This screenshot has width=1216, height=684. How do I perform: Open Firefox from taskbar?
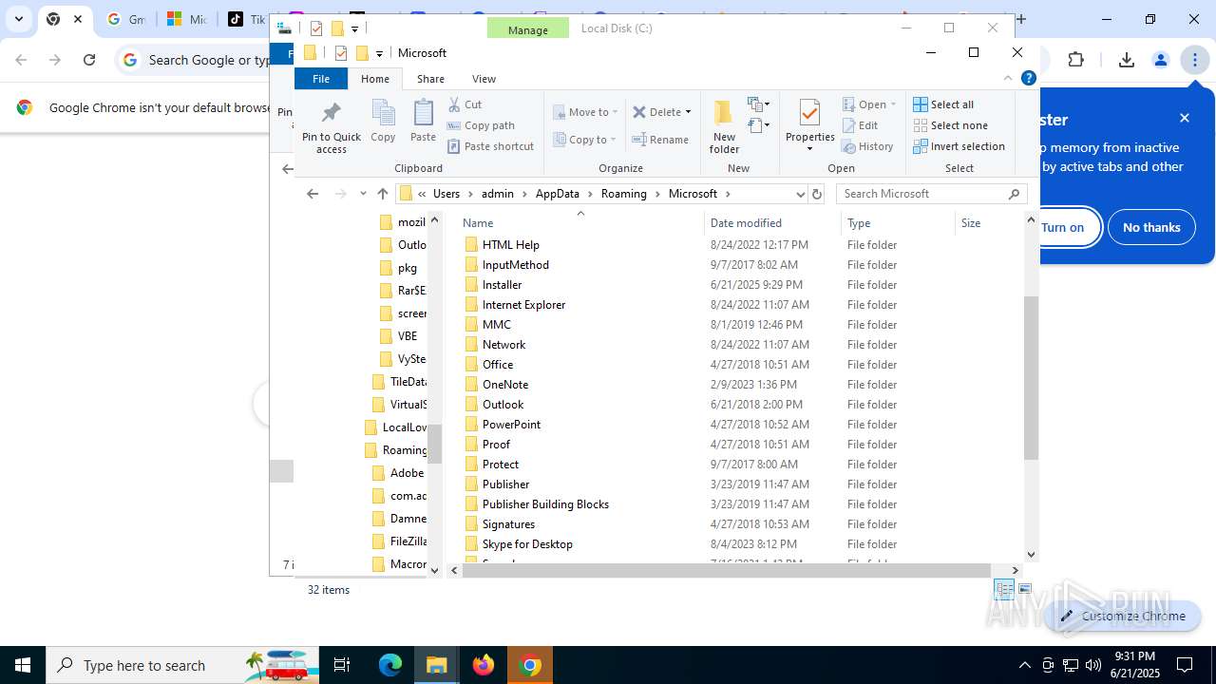tap(484, 665)
